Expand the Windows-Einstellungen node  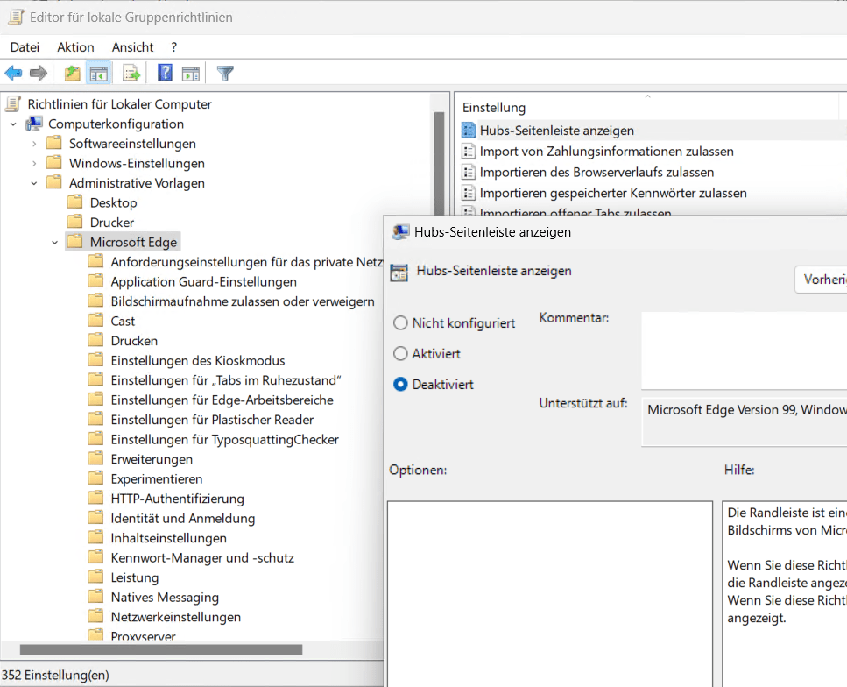coord(34,163)
